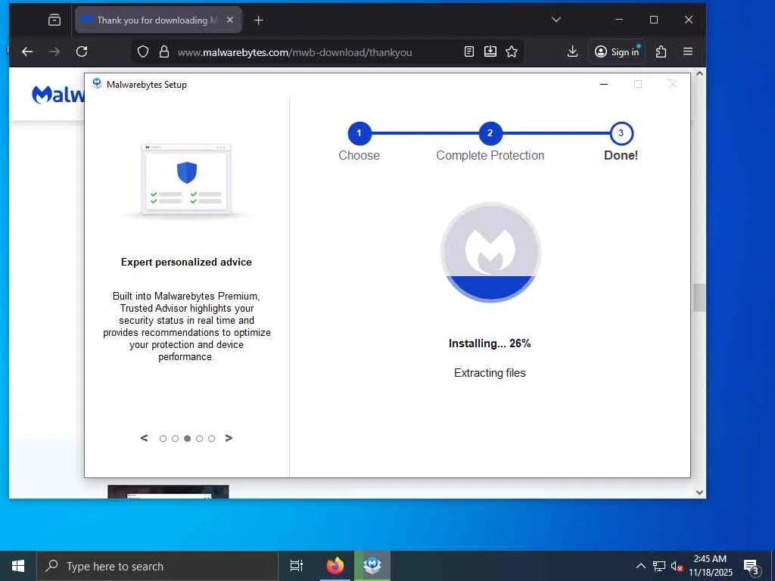
Task: Open the Firefox extensions puzzle icon
Action: coord(661,51)
